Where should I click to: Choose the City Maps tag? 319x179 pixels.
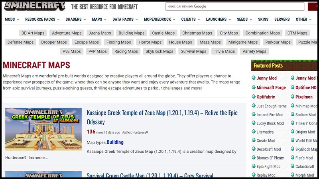point(228,33)
